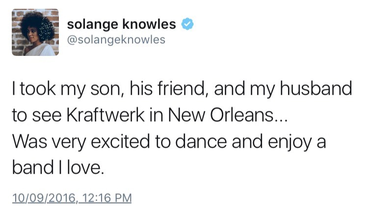368x206 pixels.
Task: Click the word excited in the tweet
Action: pos(120,142)
